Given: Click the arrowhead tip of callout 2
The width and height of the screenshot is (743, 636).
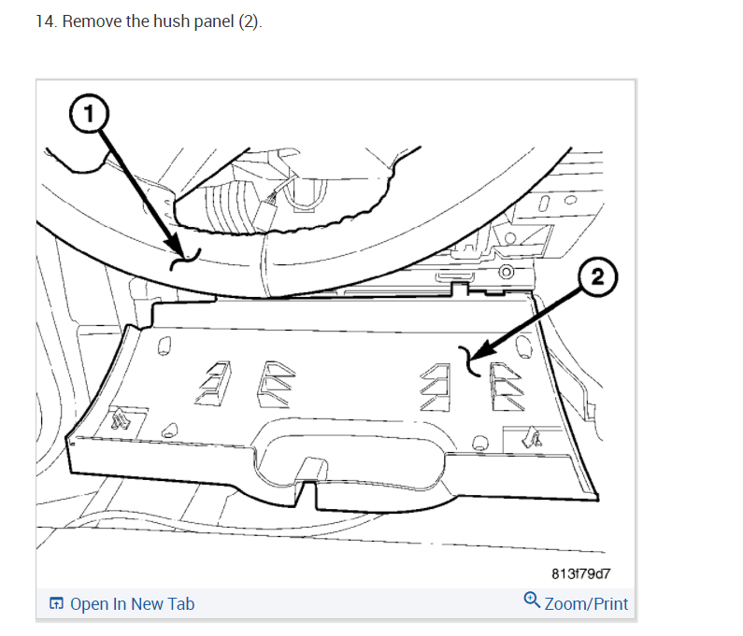Looking at the screenshot, I should [x=475, y=356].
